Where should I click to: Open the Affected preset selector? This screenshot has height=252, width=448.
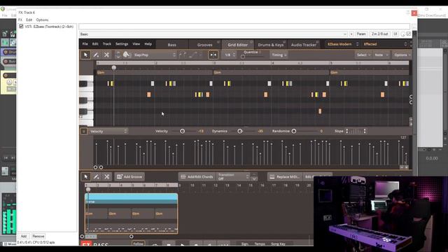point(384,44)
